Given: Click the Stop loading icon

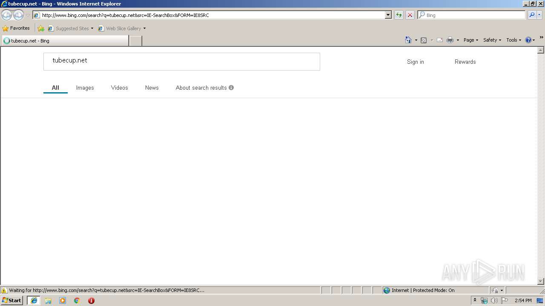Looking at the screenshot, I should click(x=410, y=15).
